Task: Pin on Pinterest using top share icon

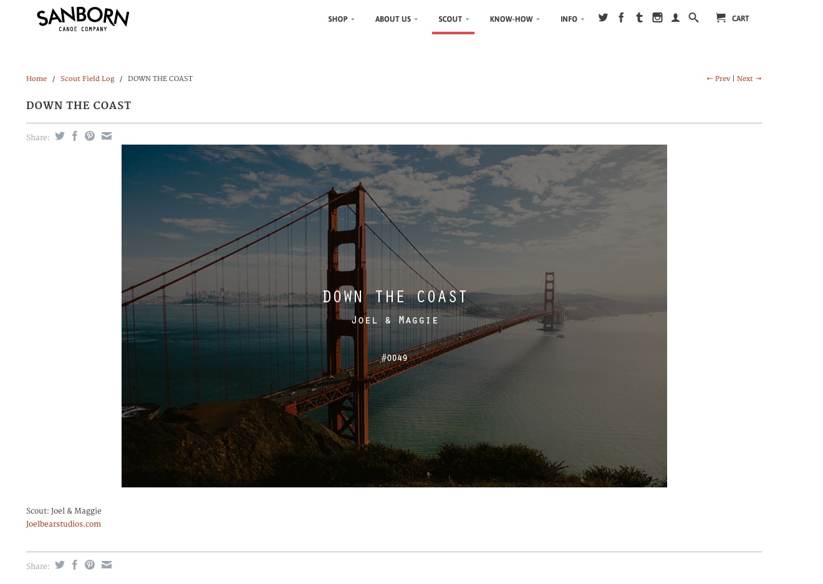Action: (x=90, y=136)
